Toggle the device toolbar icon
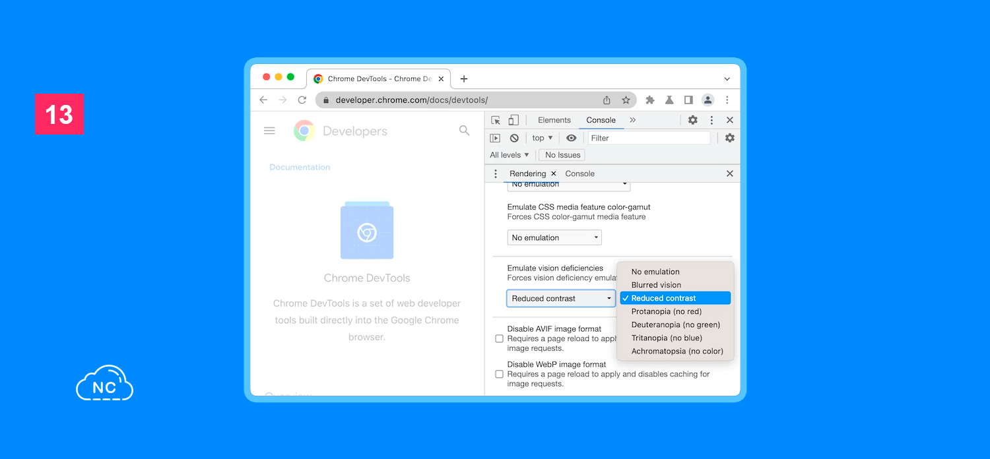 tap(513, 120)
